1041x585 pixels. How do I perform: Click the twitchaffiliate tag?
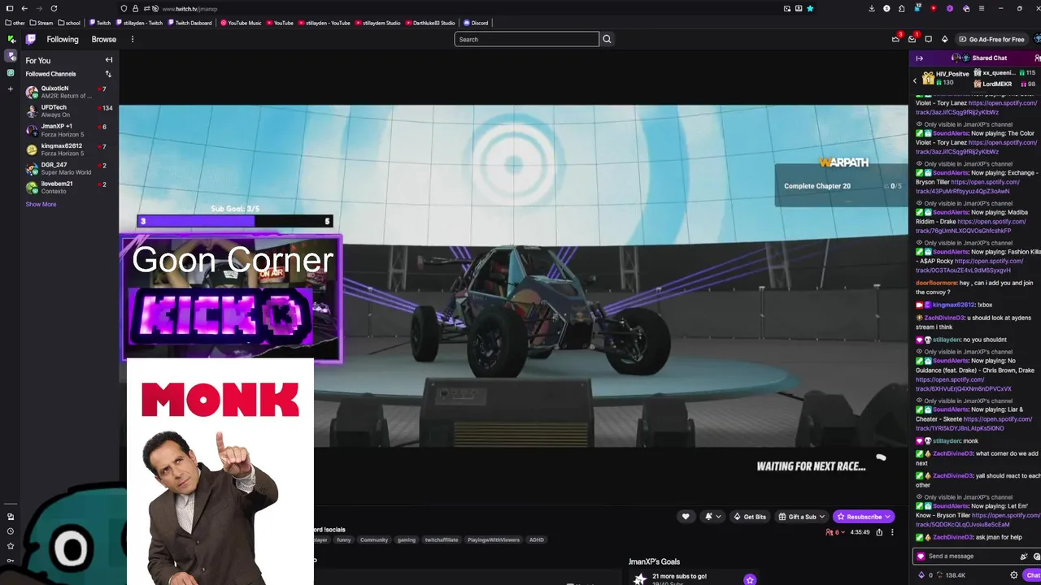(x=442, y=539)
